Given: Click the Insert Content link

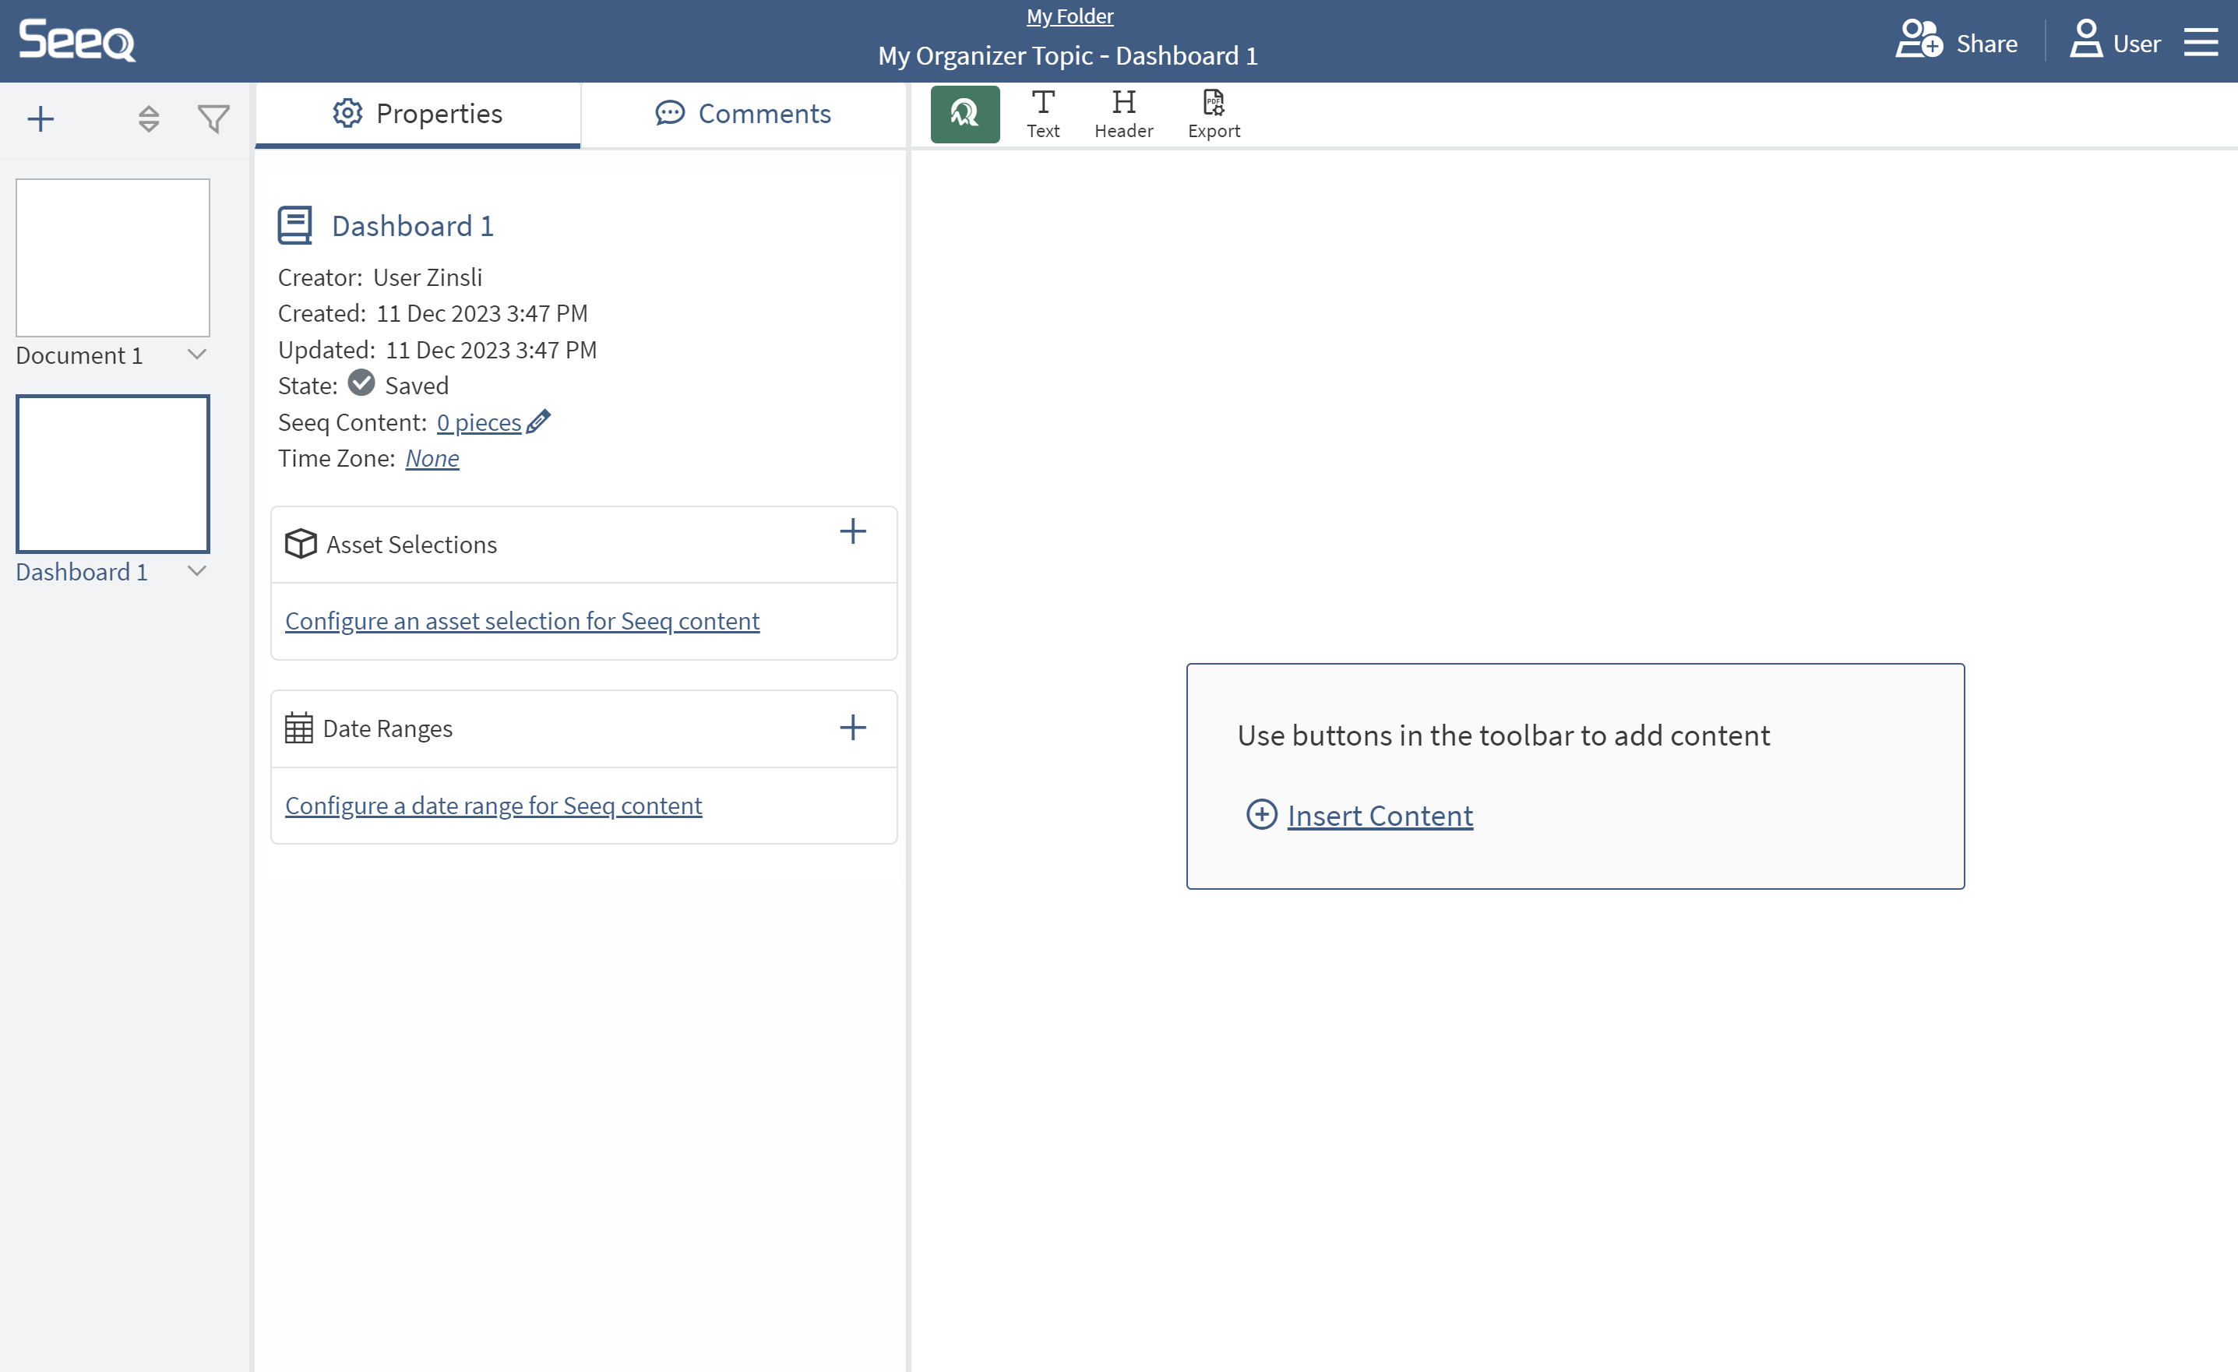Looking at the screenshot, I should coord(1379,815).
